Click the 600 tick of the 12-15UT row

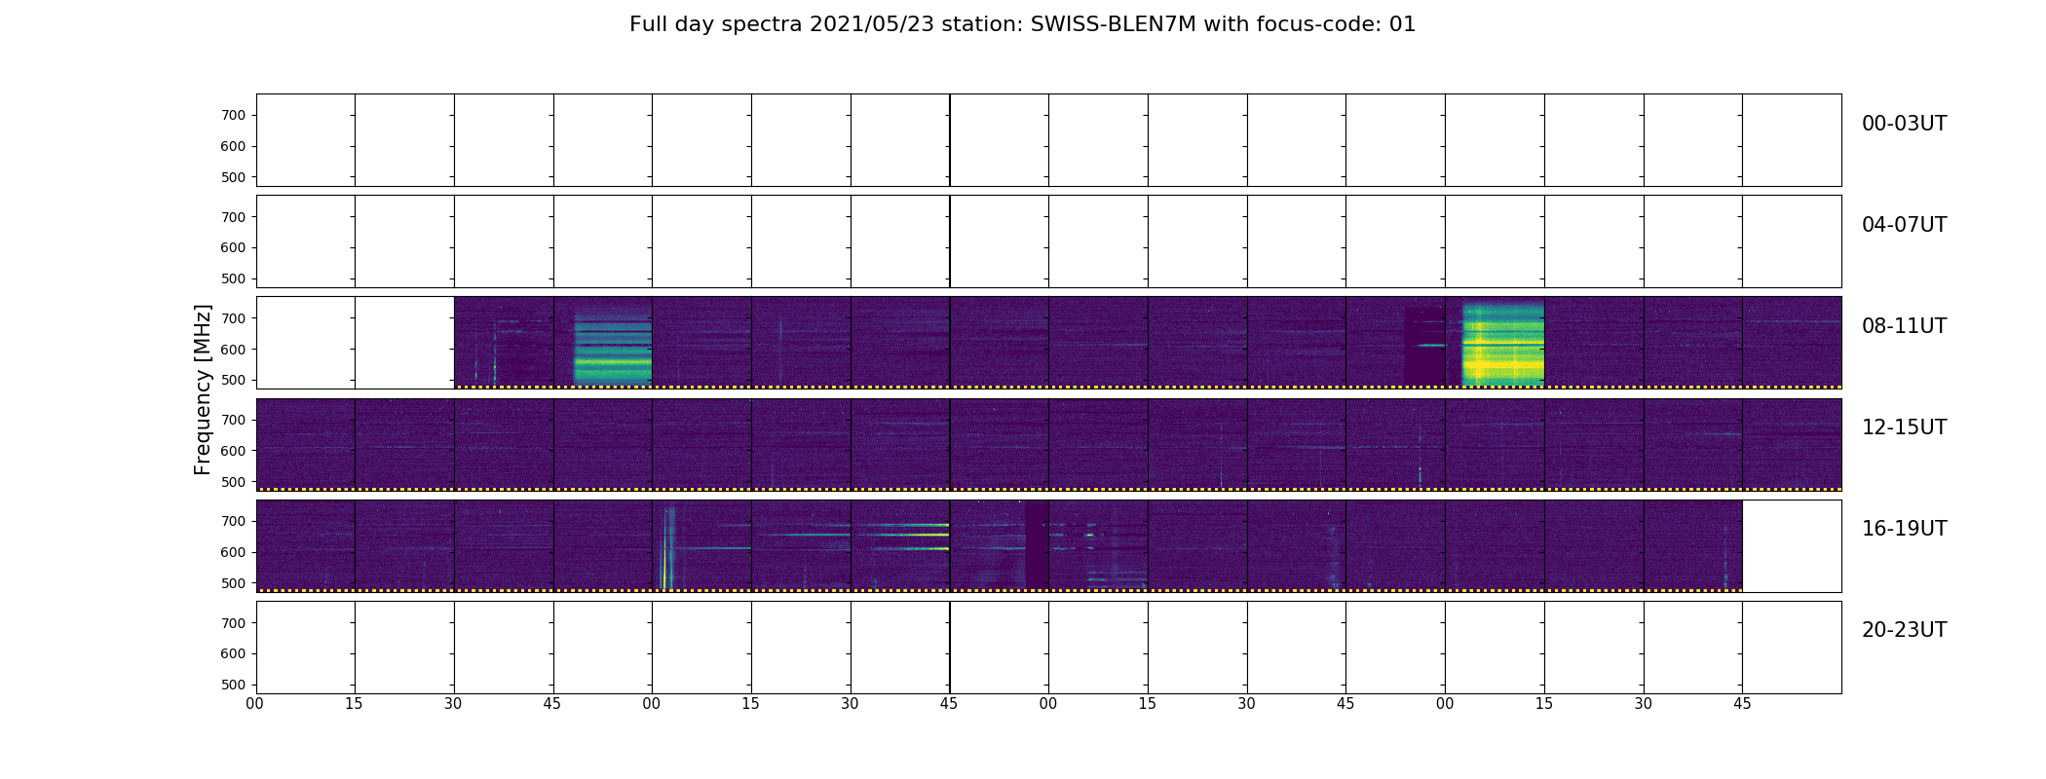[x=233, y=451]
